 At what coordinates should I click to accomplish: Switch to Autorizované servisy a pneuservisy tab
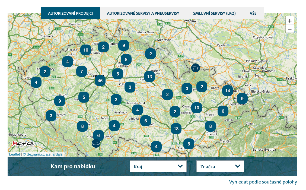[x=143, y=13]
